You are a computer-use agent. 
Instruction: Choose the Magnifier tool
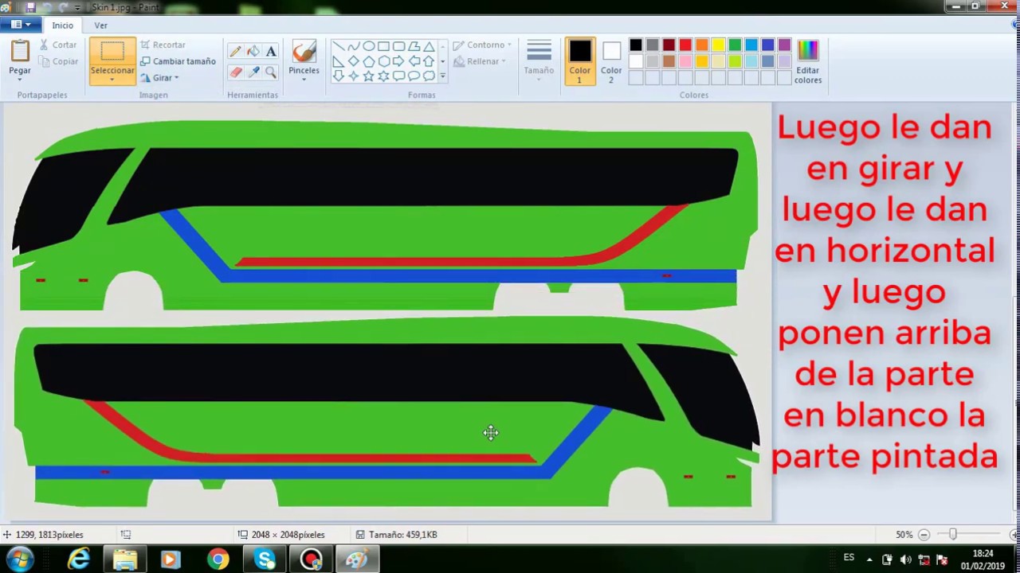click(x=271, y=72)
